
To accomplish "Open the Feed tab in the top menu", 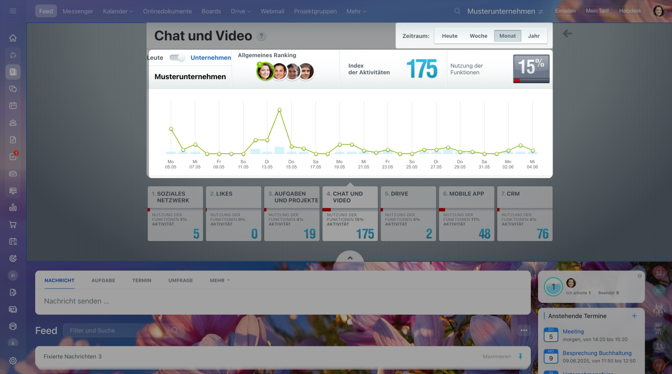I will pyautogui.click(x=46, y=11).
